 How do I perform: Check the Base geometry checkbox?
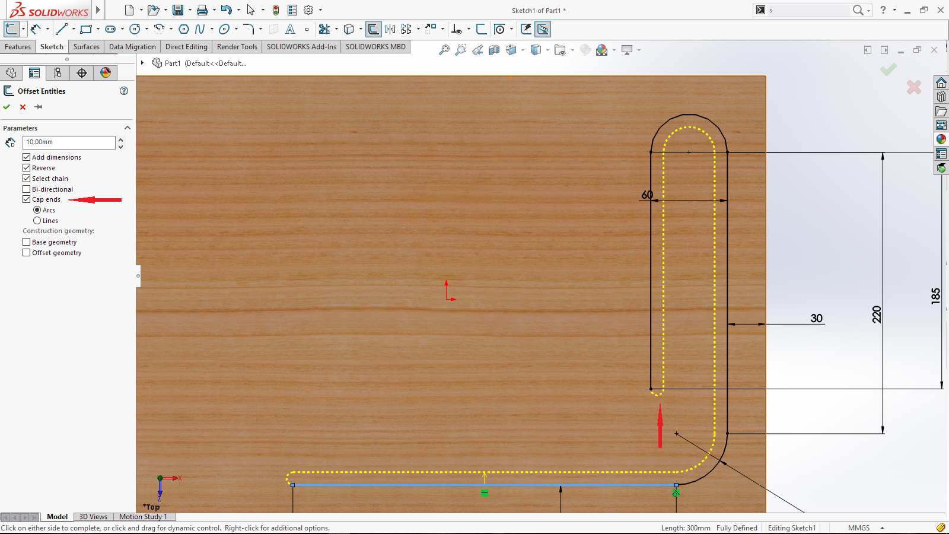coord(27,242)
